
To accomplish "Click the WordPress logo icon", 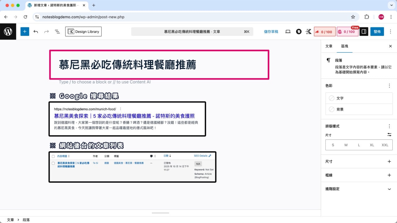I will point(8,31).
